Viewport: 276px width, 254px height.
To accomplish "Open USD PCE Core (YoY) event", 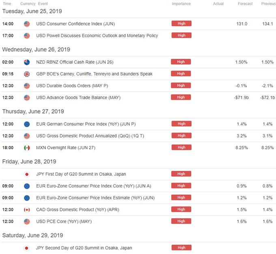I will coord(65,222).
